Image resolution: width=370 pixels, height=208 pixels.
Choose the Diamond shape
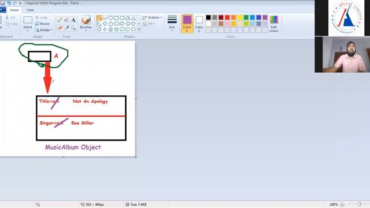pyautogui.click(x=105, y=24)
